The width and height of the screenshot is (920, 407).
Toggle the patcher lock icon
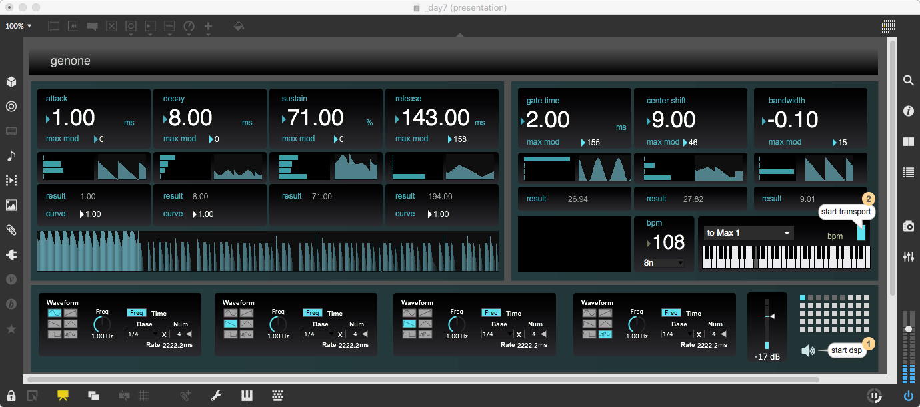coord(11,396)
